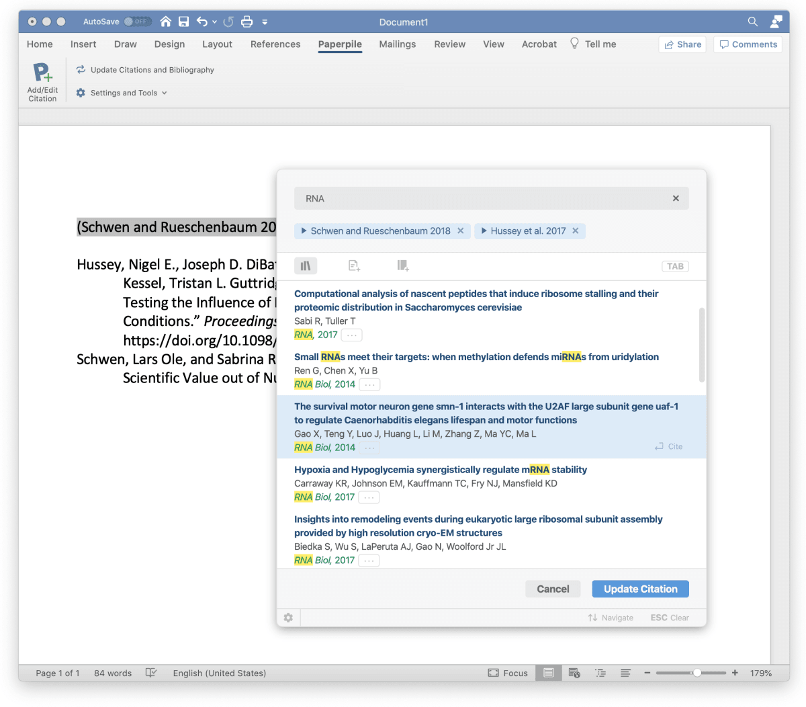Select the library search tab icon in popup
Viewport: 806px width, 707px height.
click(306, 266)
